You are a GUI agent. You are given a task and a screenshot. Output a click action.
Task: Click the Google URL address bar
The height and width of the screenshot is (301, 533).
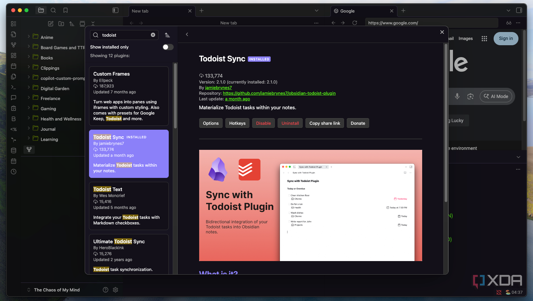pyautogui.click(x=431, y=23)
